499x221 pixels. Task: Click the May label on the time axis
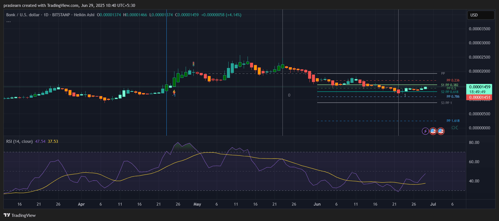click(x=197, y=204)
